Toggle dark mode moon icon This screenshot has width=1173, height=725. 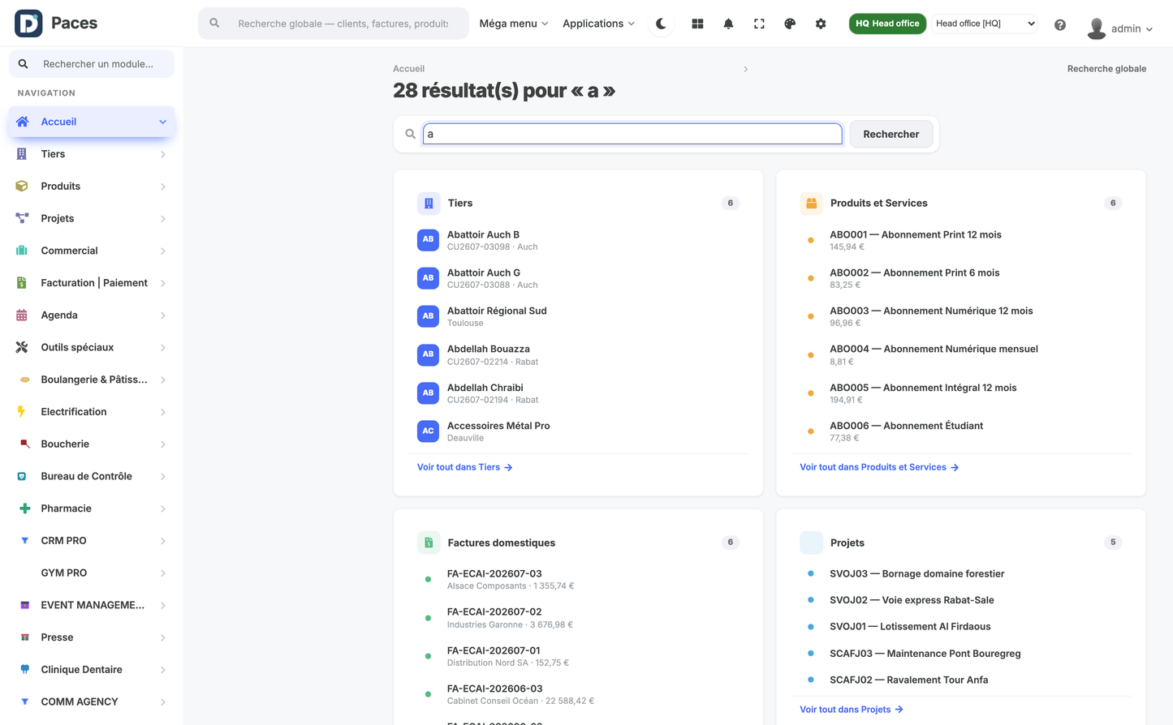click(662, 24)
